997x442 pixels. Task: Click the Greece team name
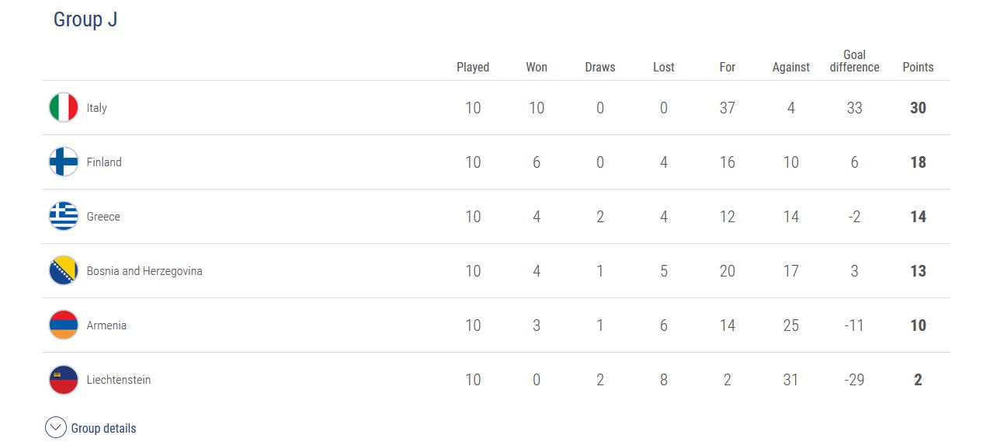pos(103,217)
